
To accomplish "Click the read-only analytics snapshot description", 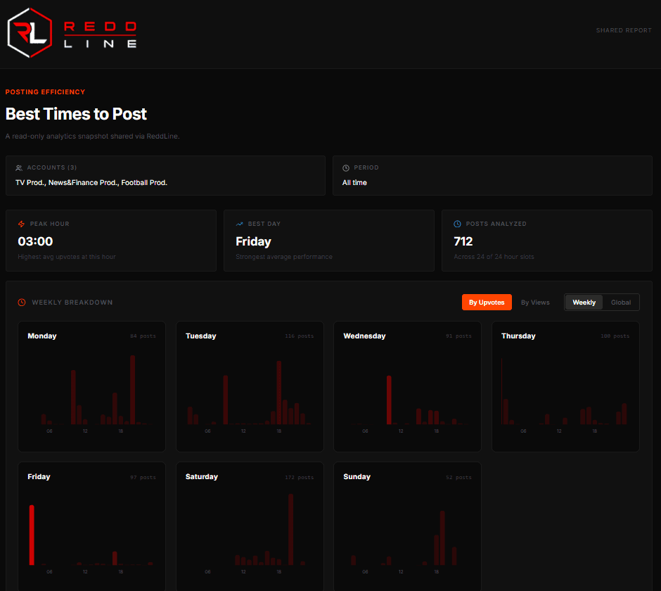I will pyautogui.click(x=92, y=136).
